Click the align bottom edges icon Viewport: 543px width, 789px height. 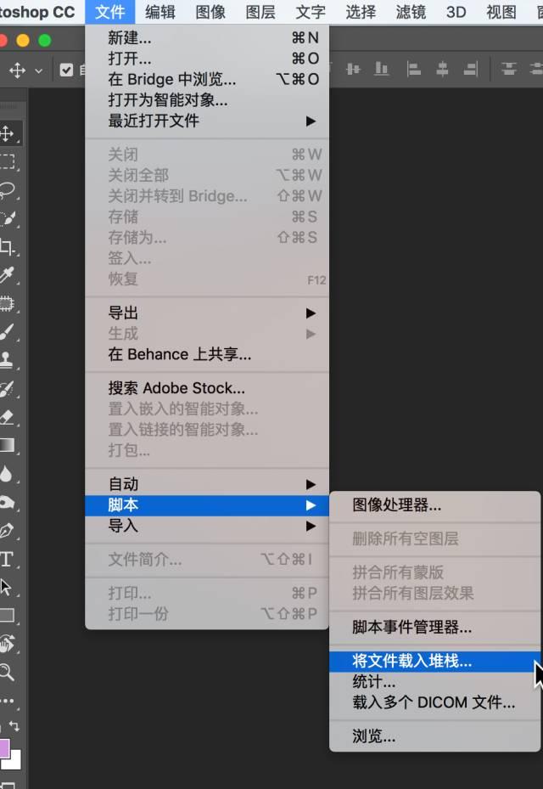tap(382, 69)
